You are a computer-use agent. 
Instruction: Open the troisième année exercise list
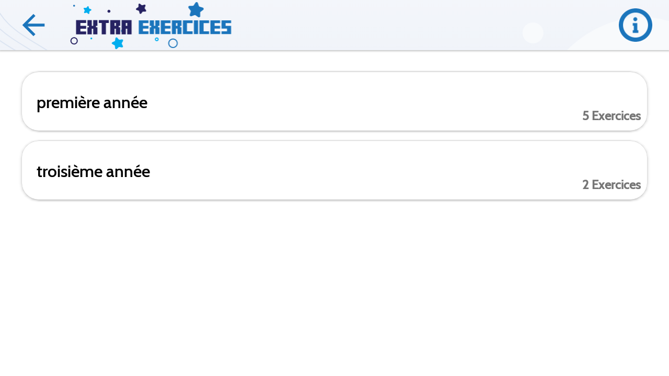pyautogui.click(x=334, y=170)
